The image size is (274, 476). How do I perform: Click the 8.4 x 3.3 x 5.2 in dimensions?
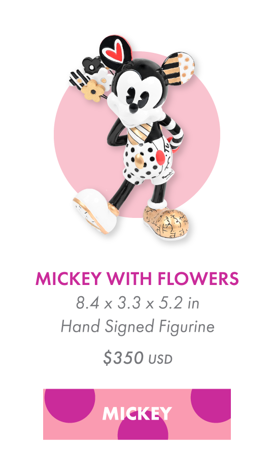(x=138, y=303)
